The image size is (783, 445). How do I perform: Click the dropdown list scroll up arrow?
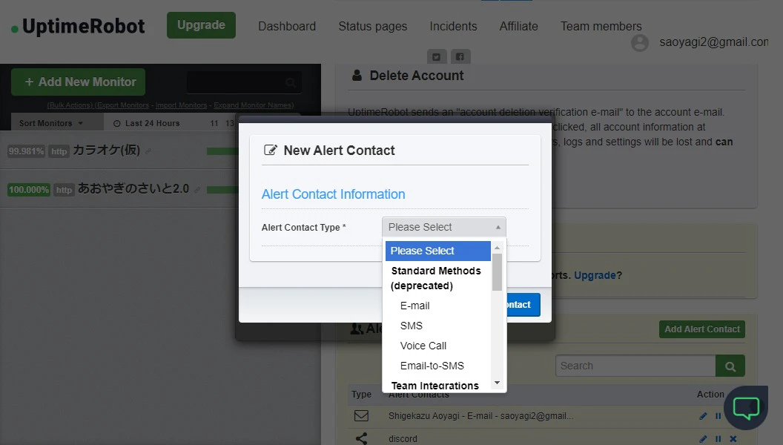click(497, 248)
